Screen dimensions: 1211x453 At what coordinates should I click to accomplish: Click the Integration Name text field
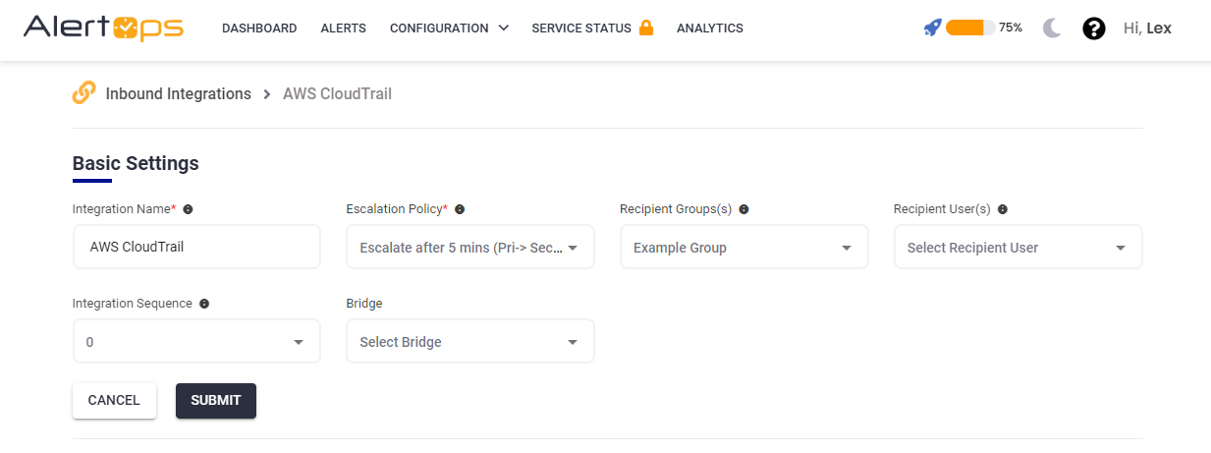pos(196,248)
